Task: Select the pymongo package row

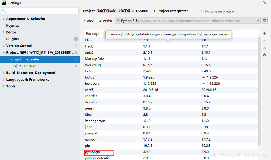Action: pyautogui.click(x=171, y=152)
